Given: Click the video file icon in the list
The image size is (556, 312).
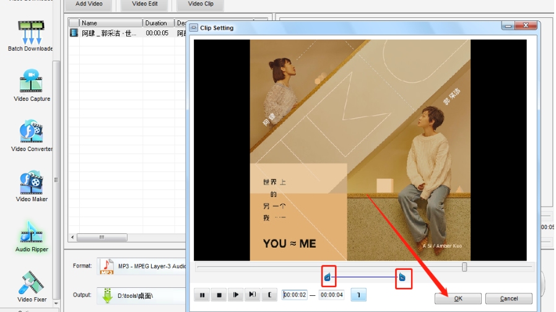Looking at the screenshot, I should click(74, 33).
